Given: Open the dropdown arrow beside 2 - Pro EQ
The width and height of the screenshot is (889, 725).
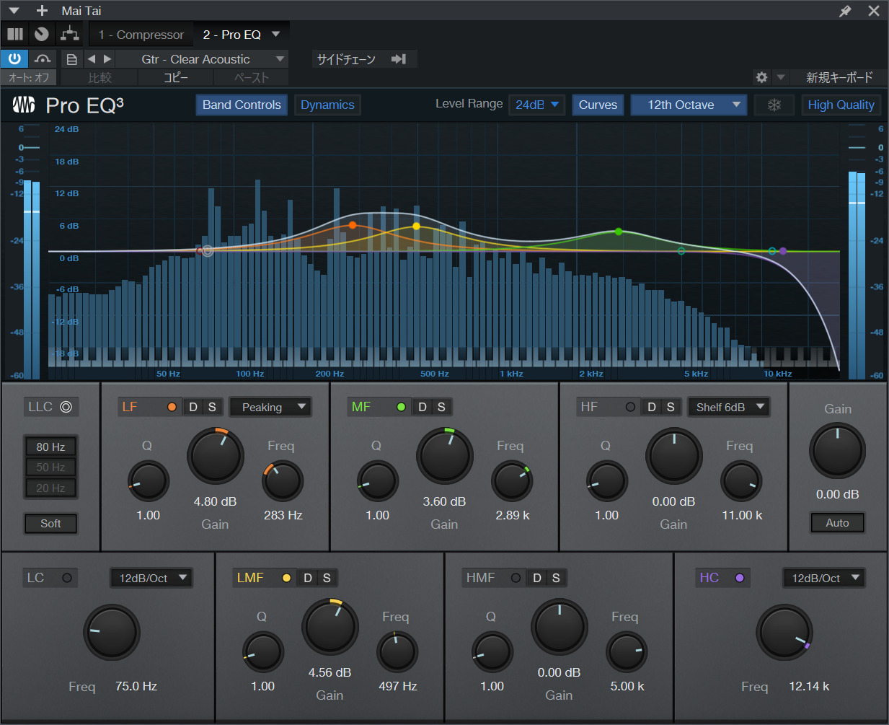Looking at the screenshot, I should (276, 34).
